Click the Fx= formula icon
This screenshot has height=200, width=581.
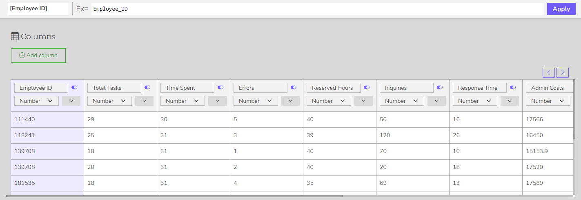tap(82, 9)
